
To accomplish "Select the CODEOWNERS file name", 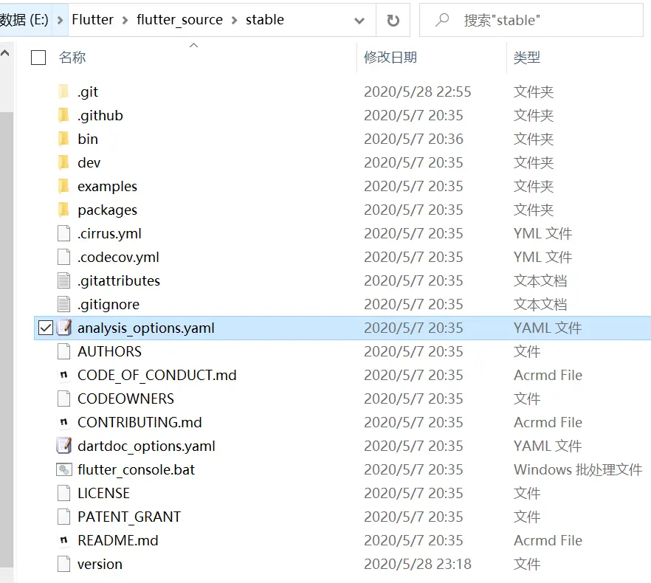I will click(x=125, y=399).
